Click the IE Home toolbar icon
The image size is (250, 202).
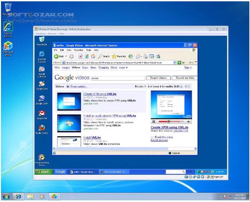(x=93, y=57)
